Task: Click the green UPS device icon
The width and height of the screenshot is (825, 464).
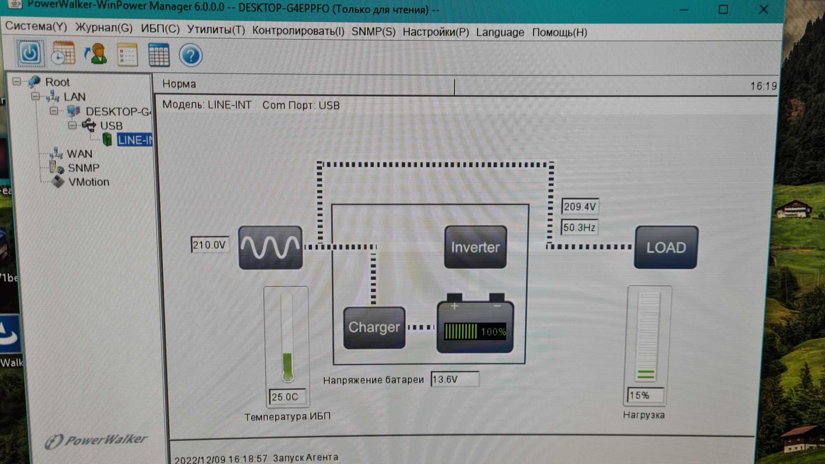Action: 107,139
